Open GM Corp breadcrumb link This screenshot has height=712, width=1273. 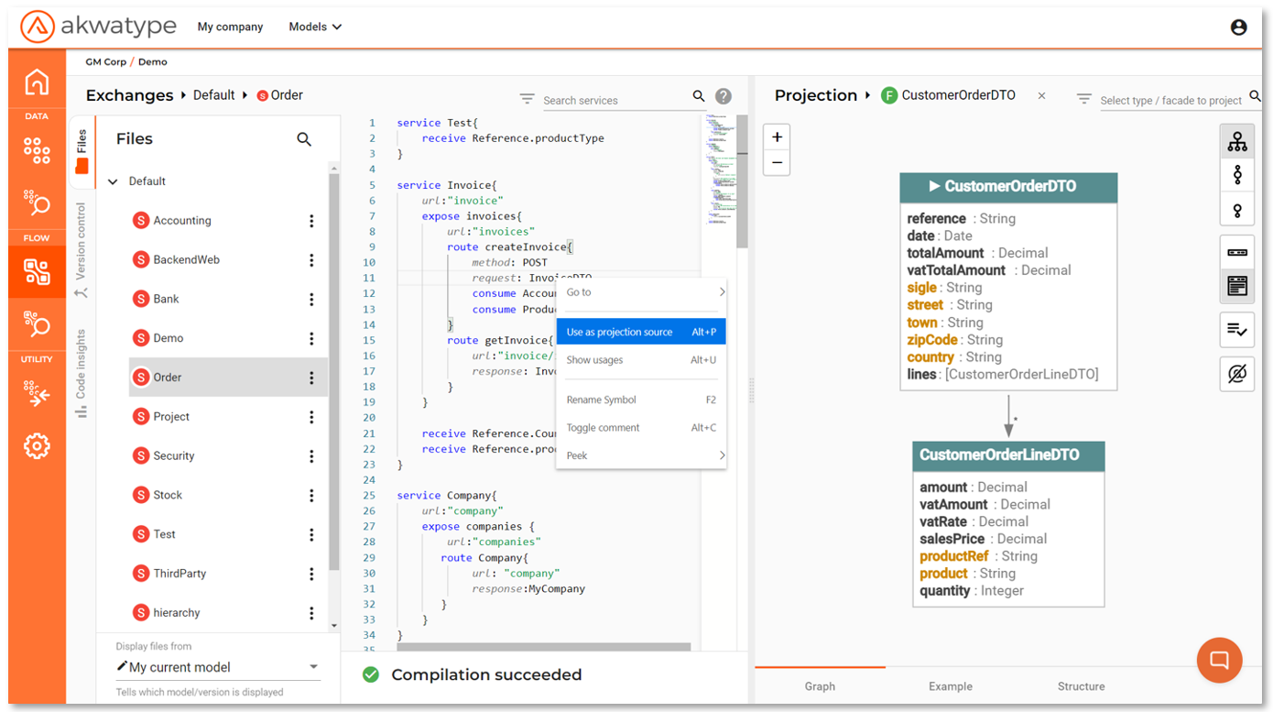coord(105,62)
